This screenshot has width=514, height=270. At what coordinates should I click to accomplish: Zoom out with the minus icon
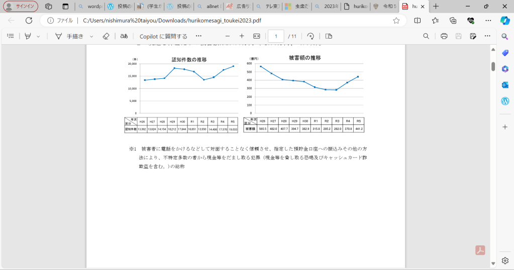227,36
